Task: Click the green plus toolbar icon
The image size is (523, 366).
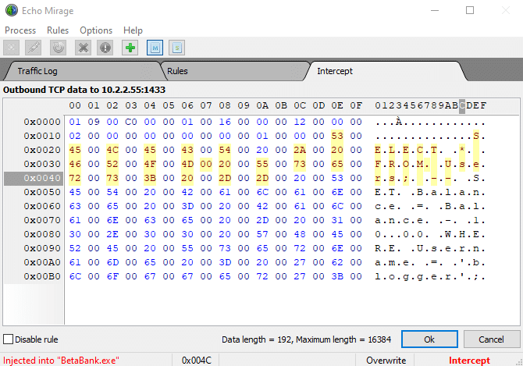Action: point(130,48)
